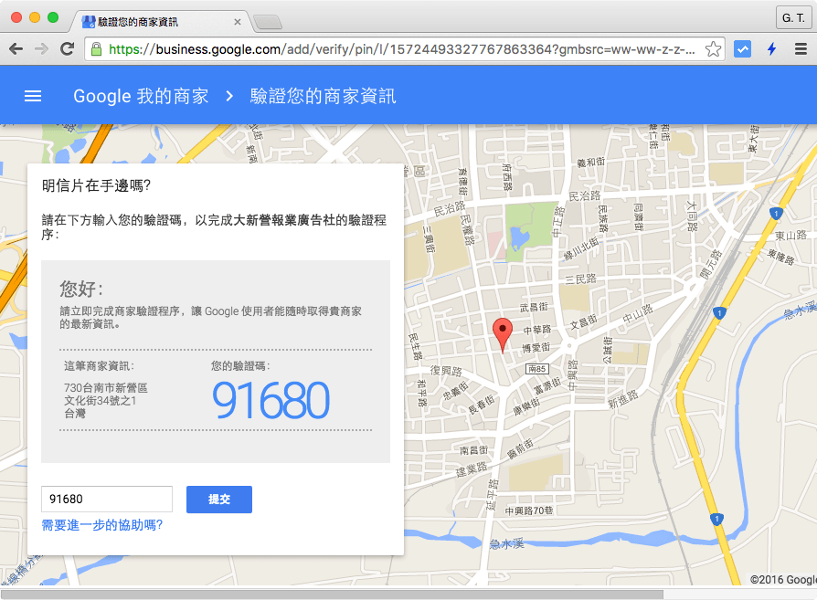Open the Google My Business hamburger menu

33,96
